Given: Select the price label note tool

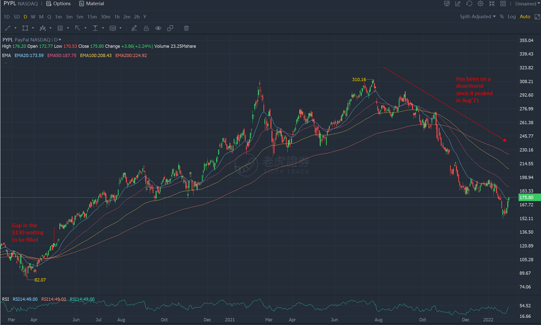Looking at the screenshot, I should pos(113,28).
